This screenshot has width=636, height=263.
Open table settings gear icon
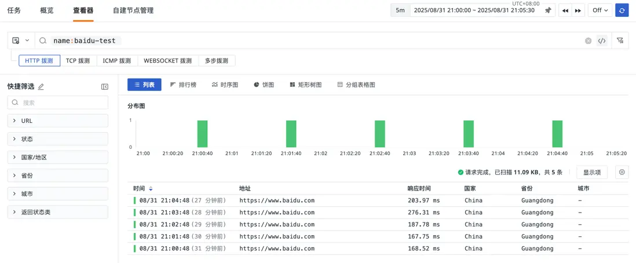point(622,172)
